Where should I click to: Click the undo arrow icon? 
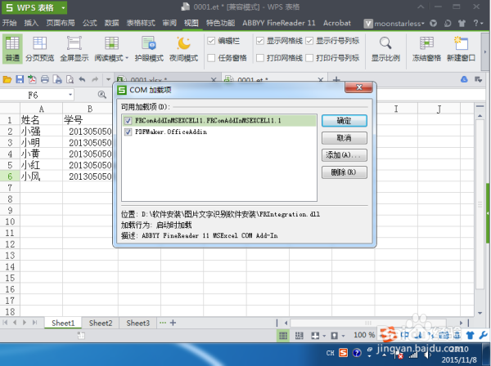point(83,79)
